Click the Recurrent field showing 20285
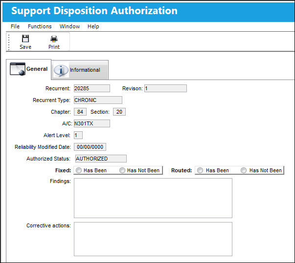Screen dimensions: 295x263 pyautogui.click(x=92, y=88)
